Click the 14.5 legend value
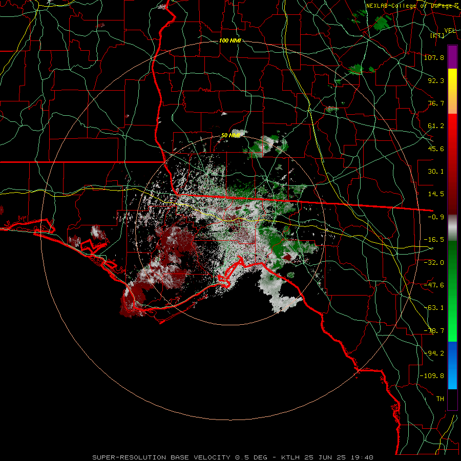 coord(436,194)
